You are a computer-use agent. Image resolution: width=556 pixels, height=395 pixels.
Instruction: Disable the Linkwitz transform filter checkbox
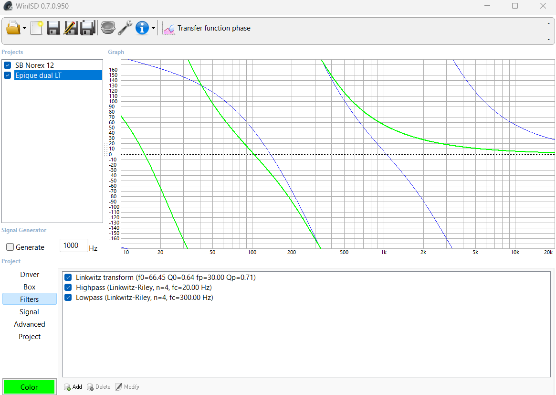click(68, 277)
